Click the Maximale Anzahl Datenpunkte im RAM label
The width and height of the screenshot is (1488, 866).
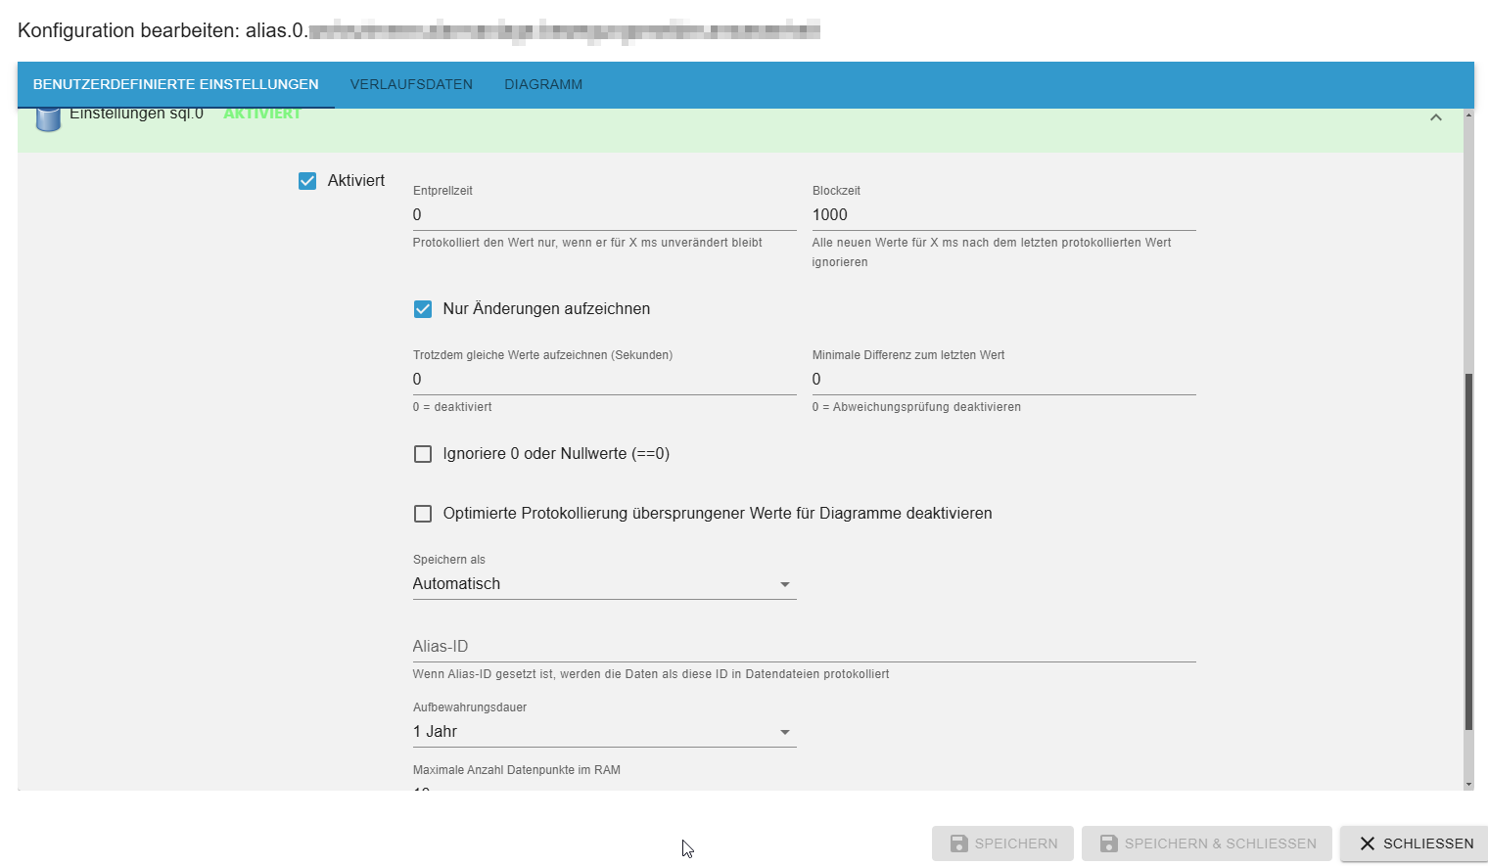point(517,770)
